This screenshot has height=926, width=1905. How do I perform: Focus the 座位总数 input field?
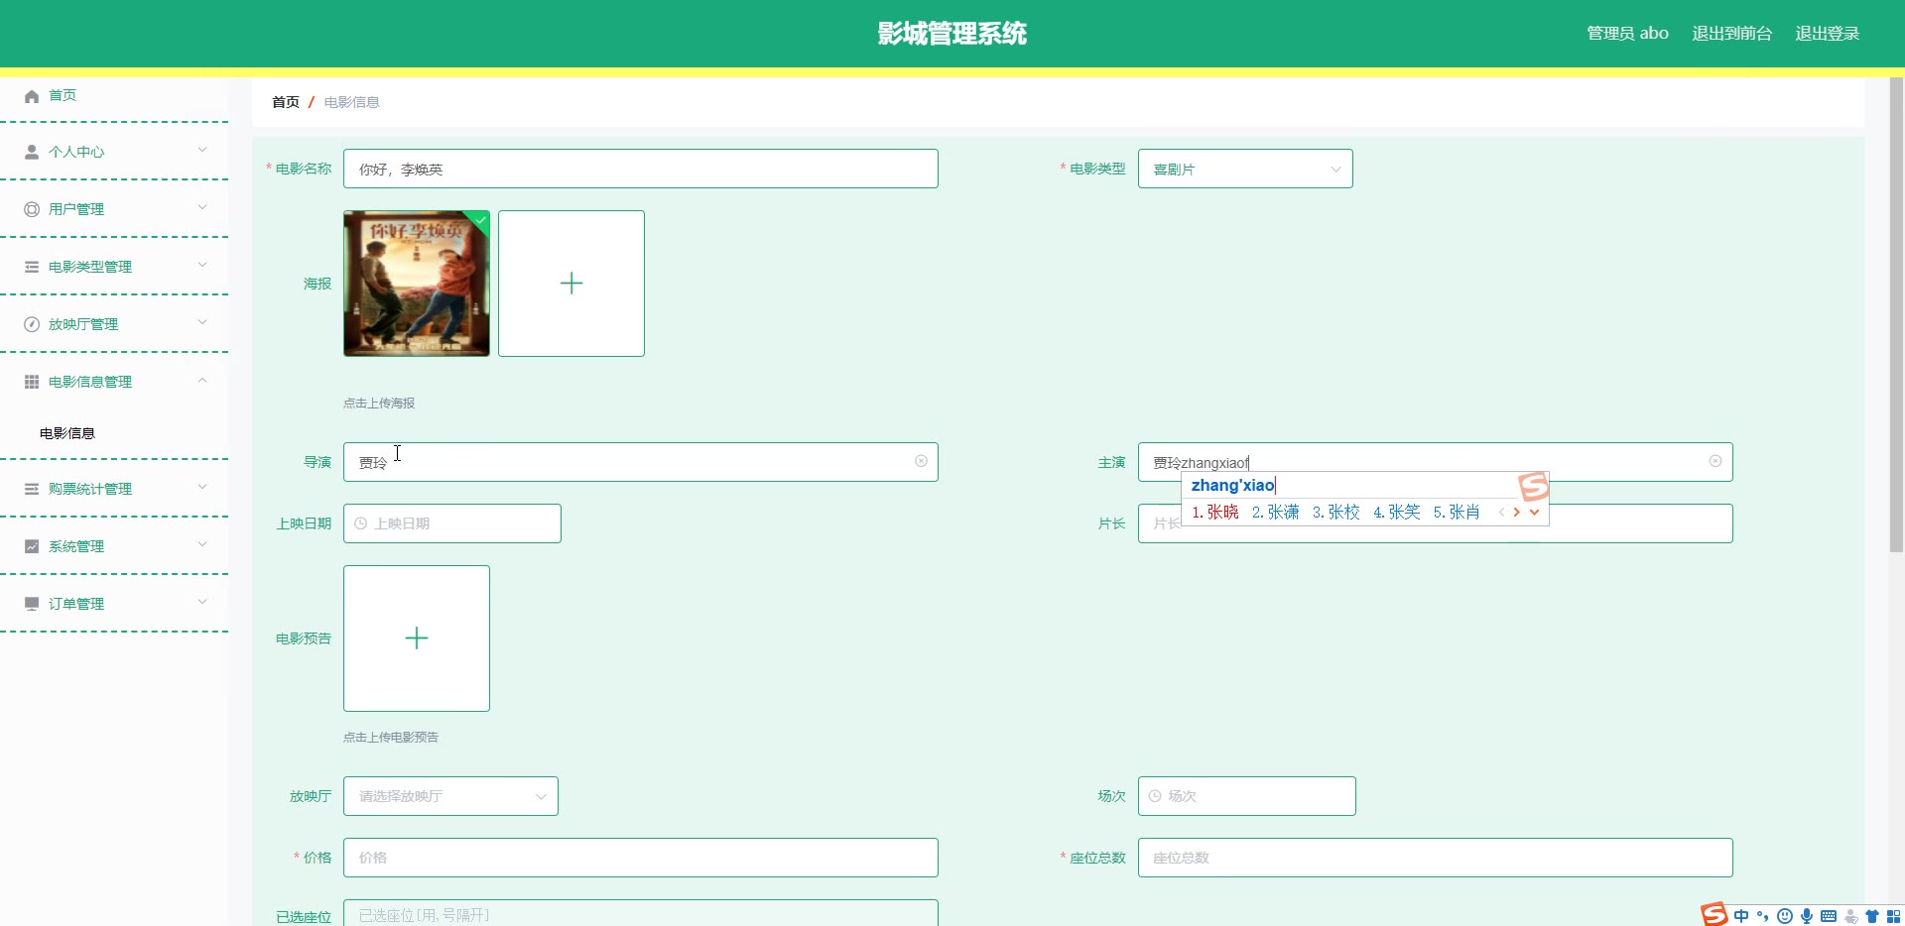coord(1436,858)
